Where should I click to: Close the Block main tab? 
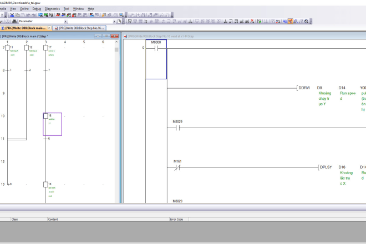(x=49, y=28)
